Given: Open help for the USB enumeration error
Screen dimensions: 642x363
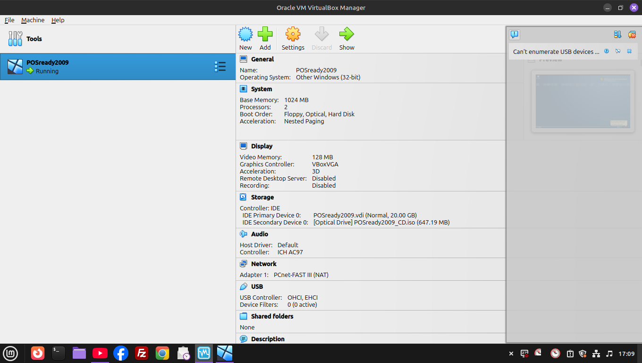Looking at the screenshot, I should click(607, 51).
